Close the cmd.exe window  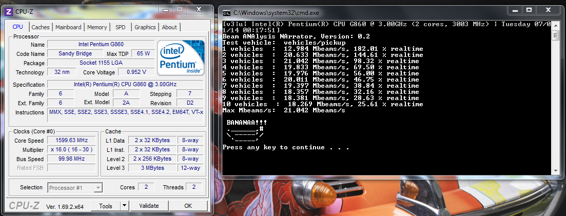pos(549,10)
